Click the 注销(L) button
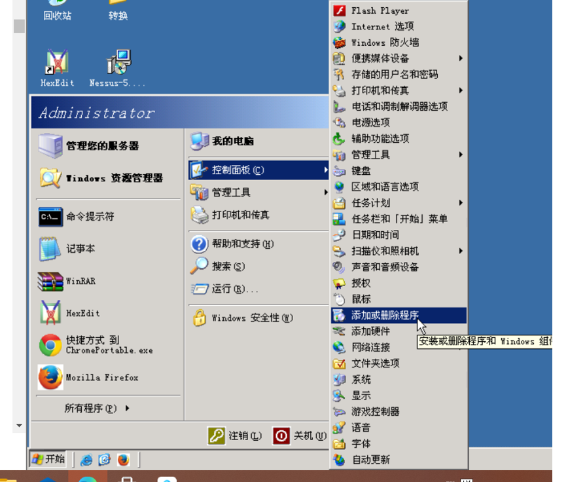 coord(235,436)
